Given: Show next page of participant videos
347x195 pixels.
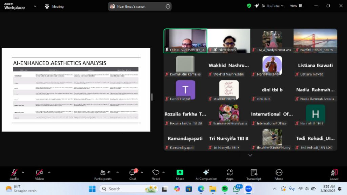Looking at the screenshot, I should (x=250, y=155).
